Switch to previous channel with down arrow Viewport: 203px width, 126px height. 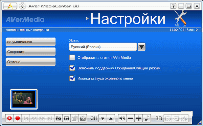click(103, 118)
